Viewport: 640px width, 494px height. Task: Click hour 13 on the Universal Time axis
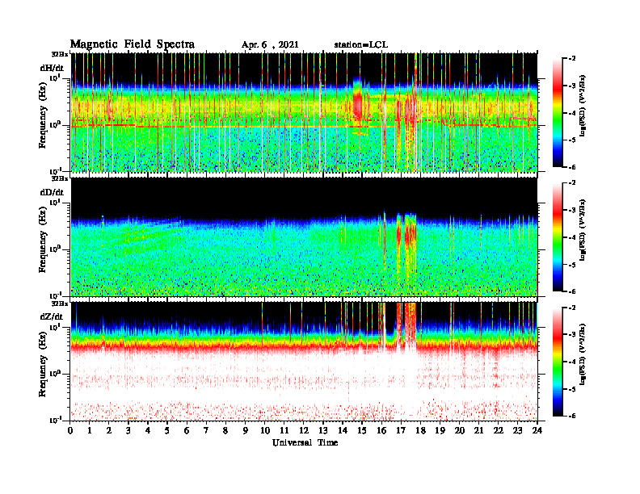(323, 430)
